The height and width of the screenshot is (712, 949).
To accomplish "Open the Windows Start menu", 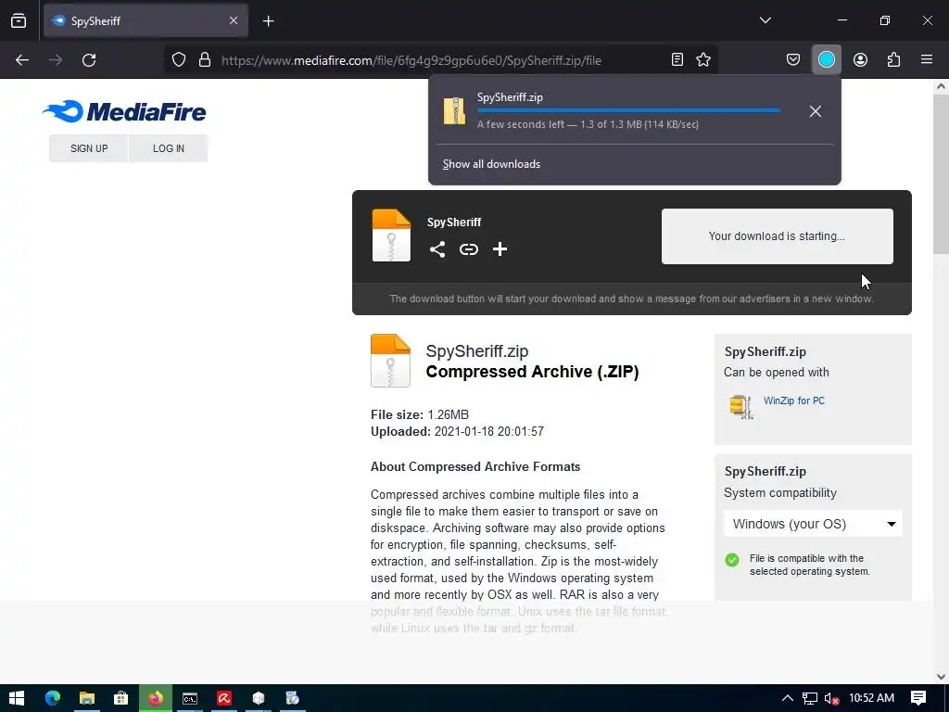I will point(17,698).
